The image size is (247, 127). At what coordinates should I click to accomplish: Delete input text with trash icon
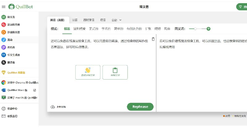[x=153, y=39]
